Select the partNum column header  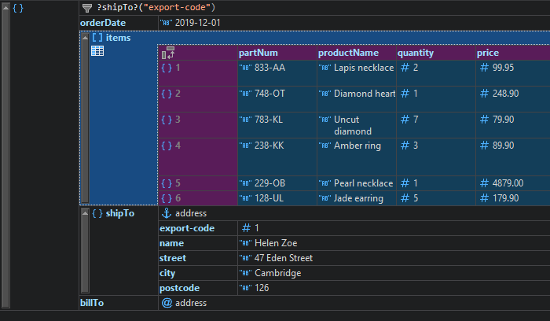coord(258,53)
